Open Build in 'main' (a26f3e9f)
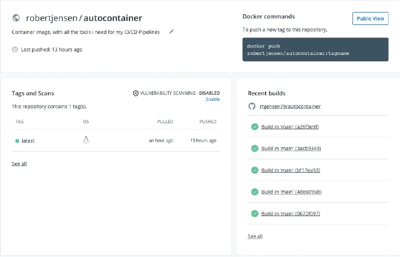The height and width of the screenshot is (257, 400). [290, 127]
